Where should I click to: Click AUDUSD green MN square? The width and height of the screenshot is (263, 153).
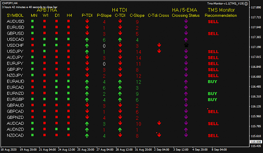coord(32,21)
